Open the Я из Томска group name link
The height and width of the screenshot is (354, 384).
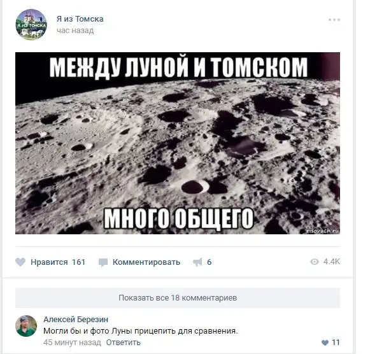coord(80,19)
